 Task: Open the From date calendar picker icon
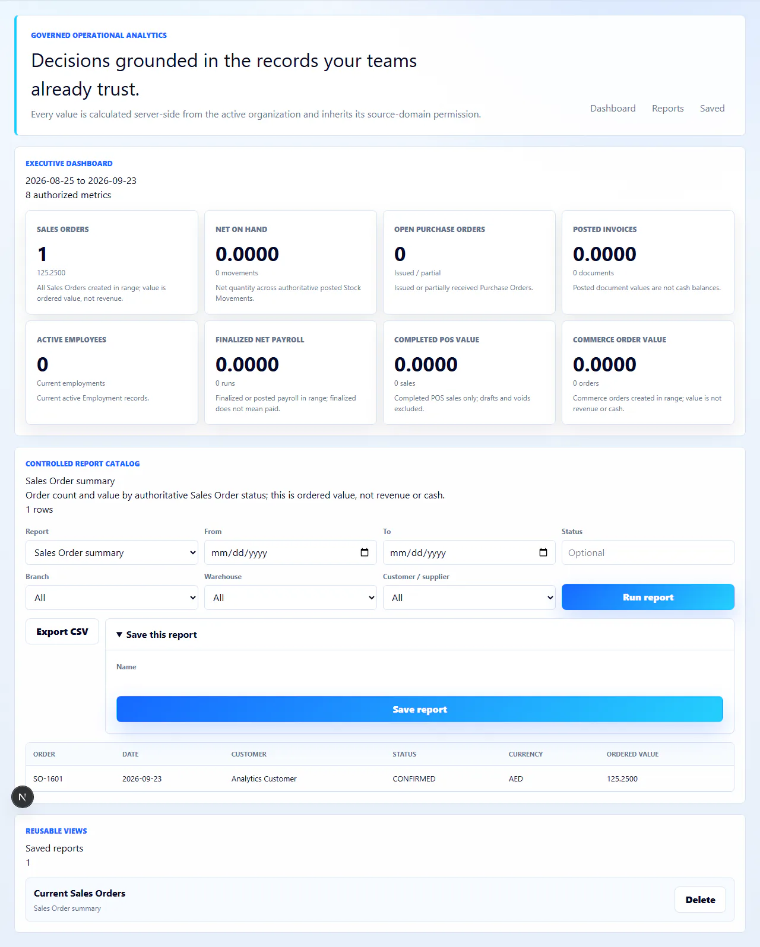coord(365,552)
